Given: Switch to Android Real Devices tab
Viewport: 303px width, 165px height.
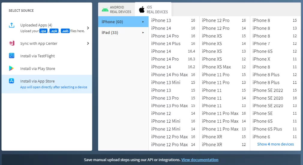Looking at the screenshot, I should pyautogui.click(x=116, y=10).
